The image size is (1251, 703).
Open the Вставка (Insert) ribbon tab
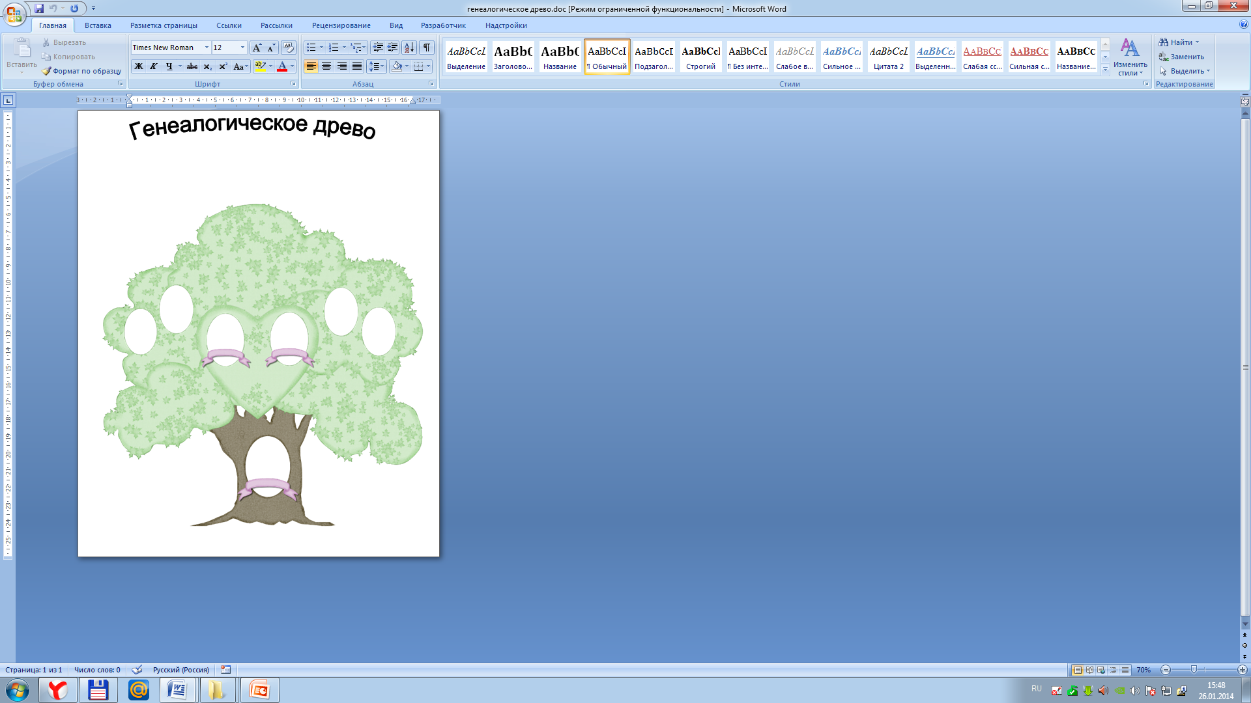(x=97, y=25)
